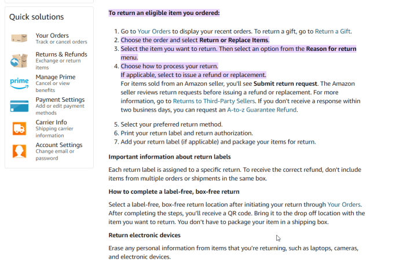Click Your Orders link in label-free section
Image resolution: width=403 pixels, height=261 pixels.
344,204
